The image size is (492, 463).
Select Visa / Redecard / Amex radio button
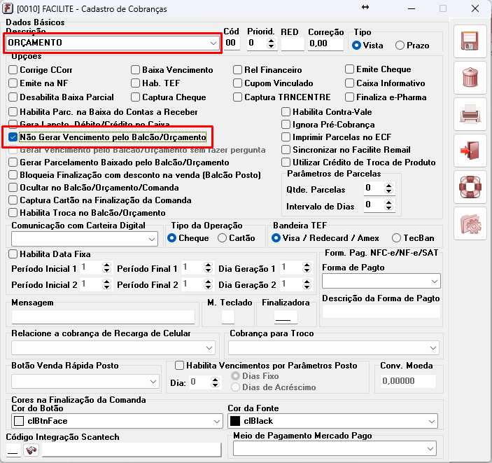pos(276,238)
